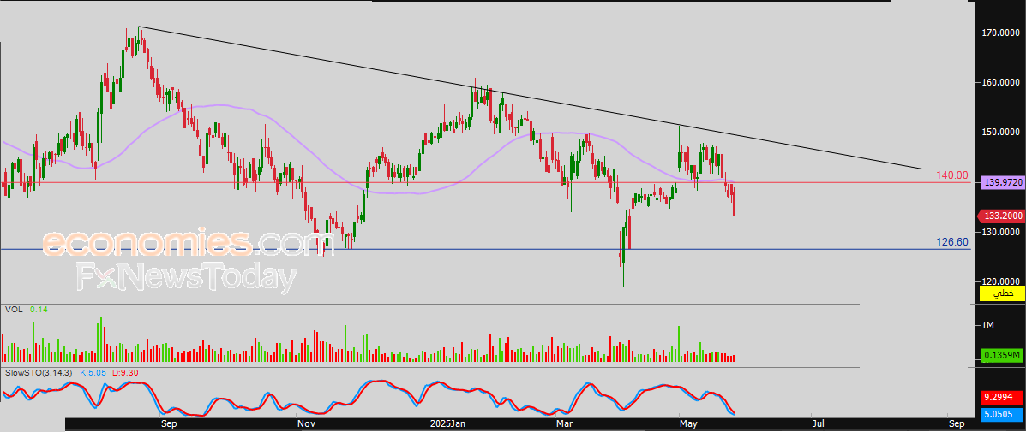
Task: Click the tallest green volume bar in August
Action: tap(101, 339)
